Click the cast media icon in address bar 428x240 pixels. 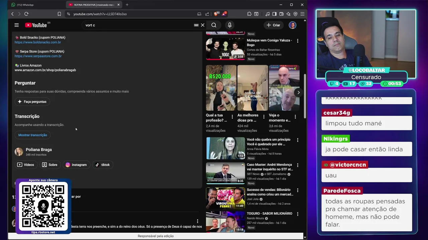(199, 14)
